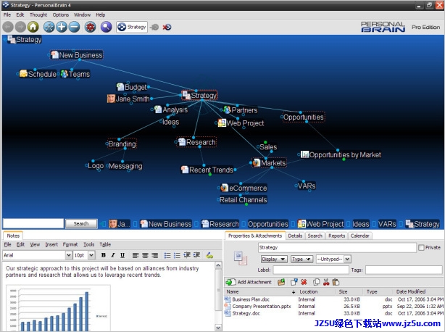Viewport: 445px width, 332px height.
Task: Click the Search button below the plex
Action: point(81,223)
